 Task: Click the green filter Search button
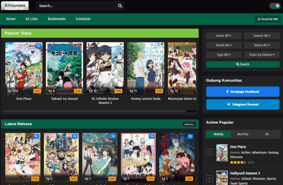pos(243,64)
